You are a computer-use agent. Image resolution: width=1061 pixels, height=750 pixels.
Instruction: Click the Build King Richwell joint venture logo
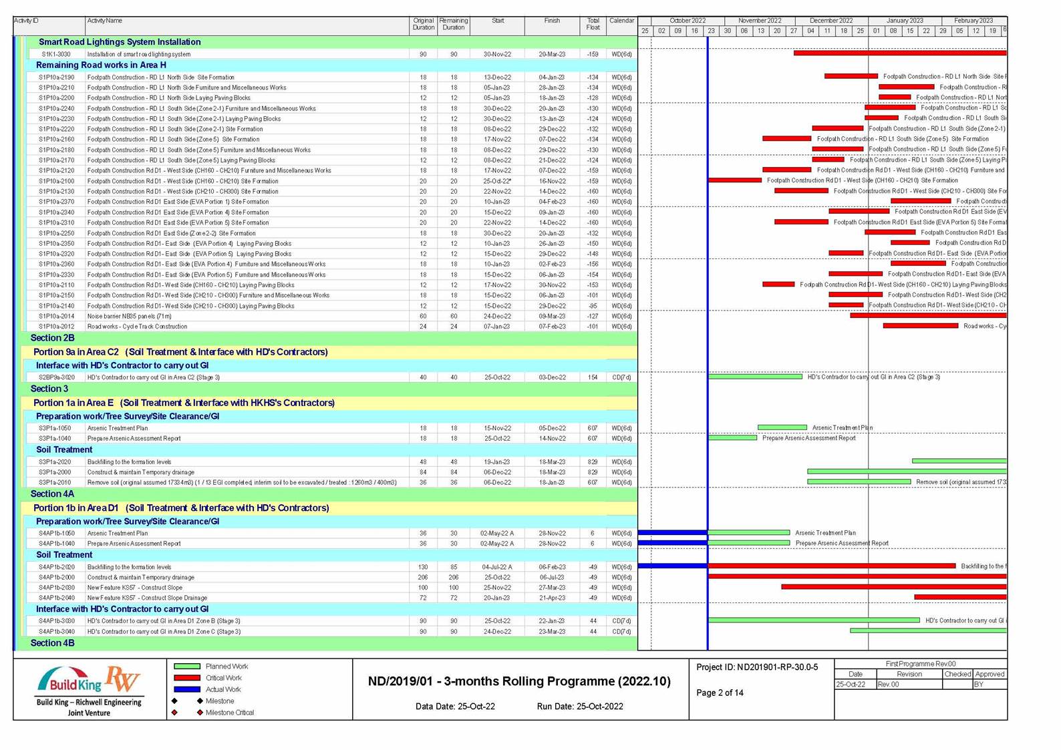point(89,691)
